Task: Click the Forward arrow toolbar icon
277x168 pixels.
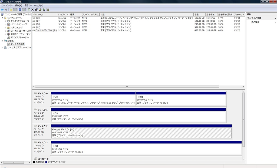Action: (x=6, y=10)
